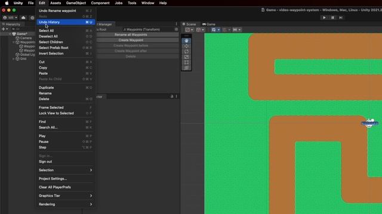Click the Rename all Waypoints button
Viewport: 382px width, 214px height.
pos(131,34)
